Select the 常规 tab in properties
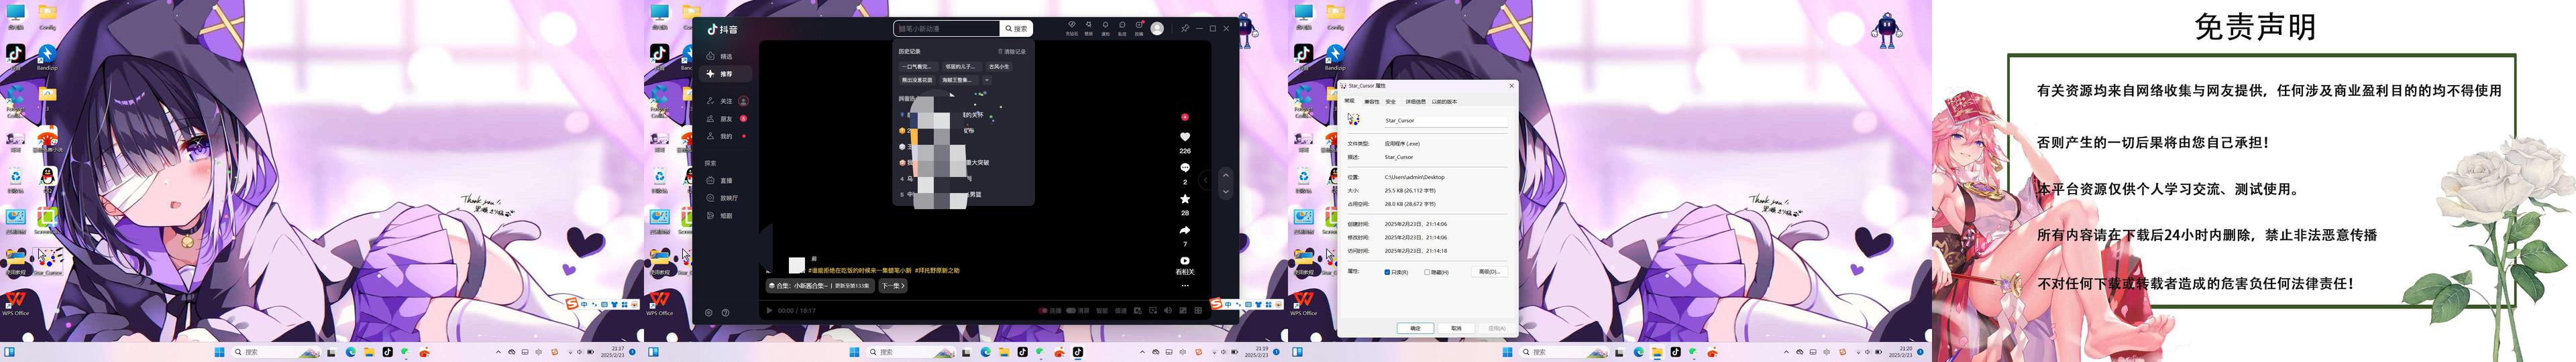Image resolution: width=2576 pixels, height=362 pixels. (1350, 101)
